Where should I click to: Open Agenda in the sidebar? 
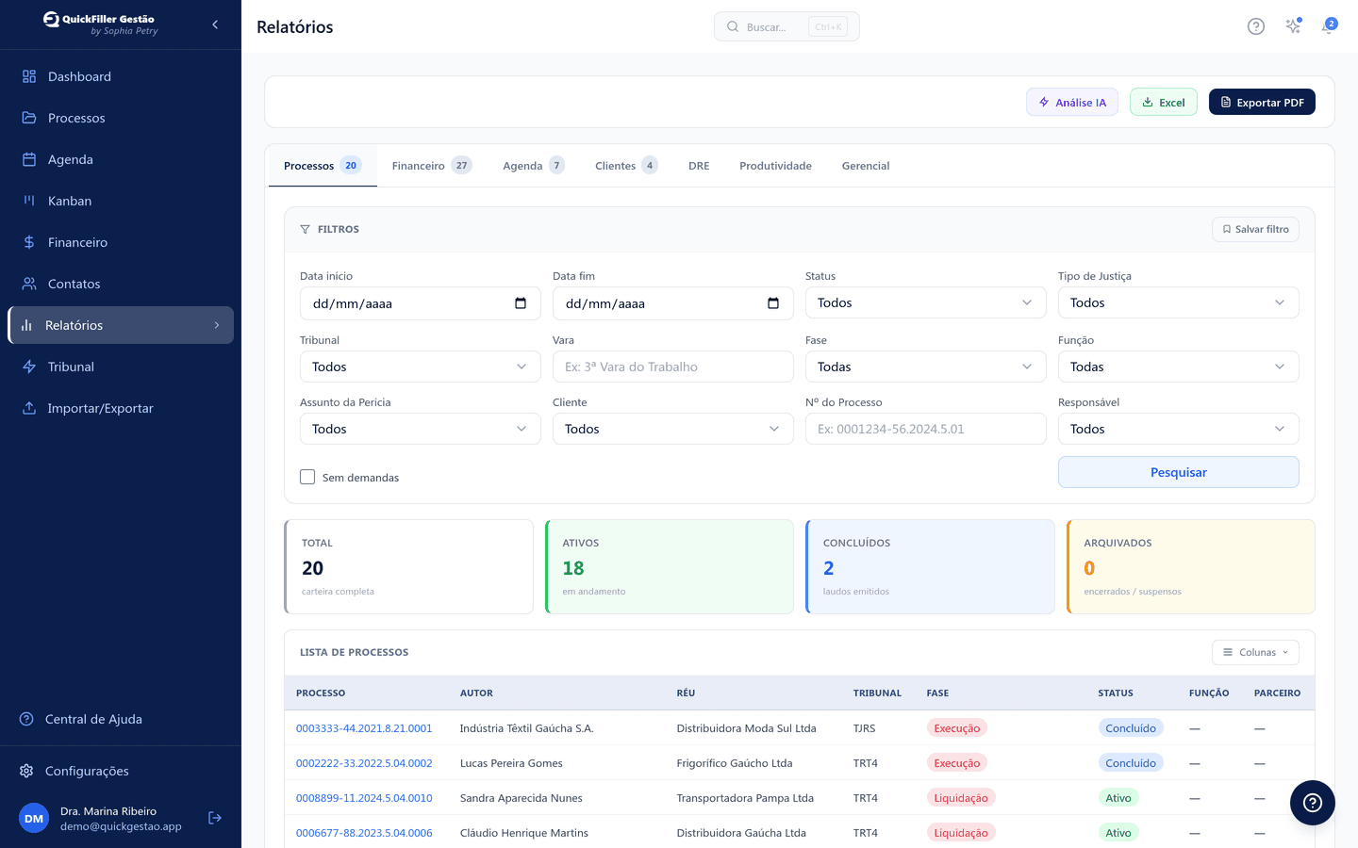click(x=121, y=159)
